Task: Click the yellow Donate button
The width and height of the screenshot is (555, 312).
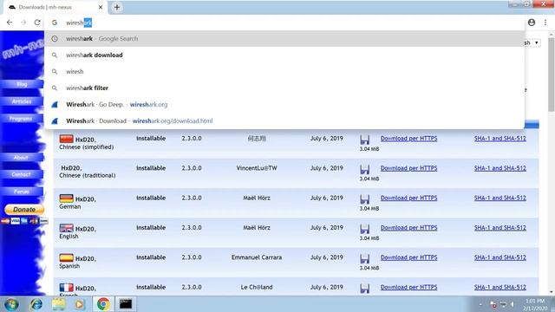Action: pyautogui.click(x=24, y=210)
